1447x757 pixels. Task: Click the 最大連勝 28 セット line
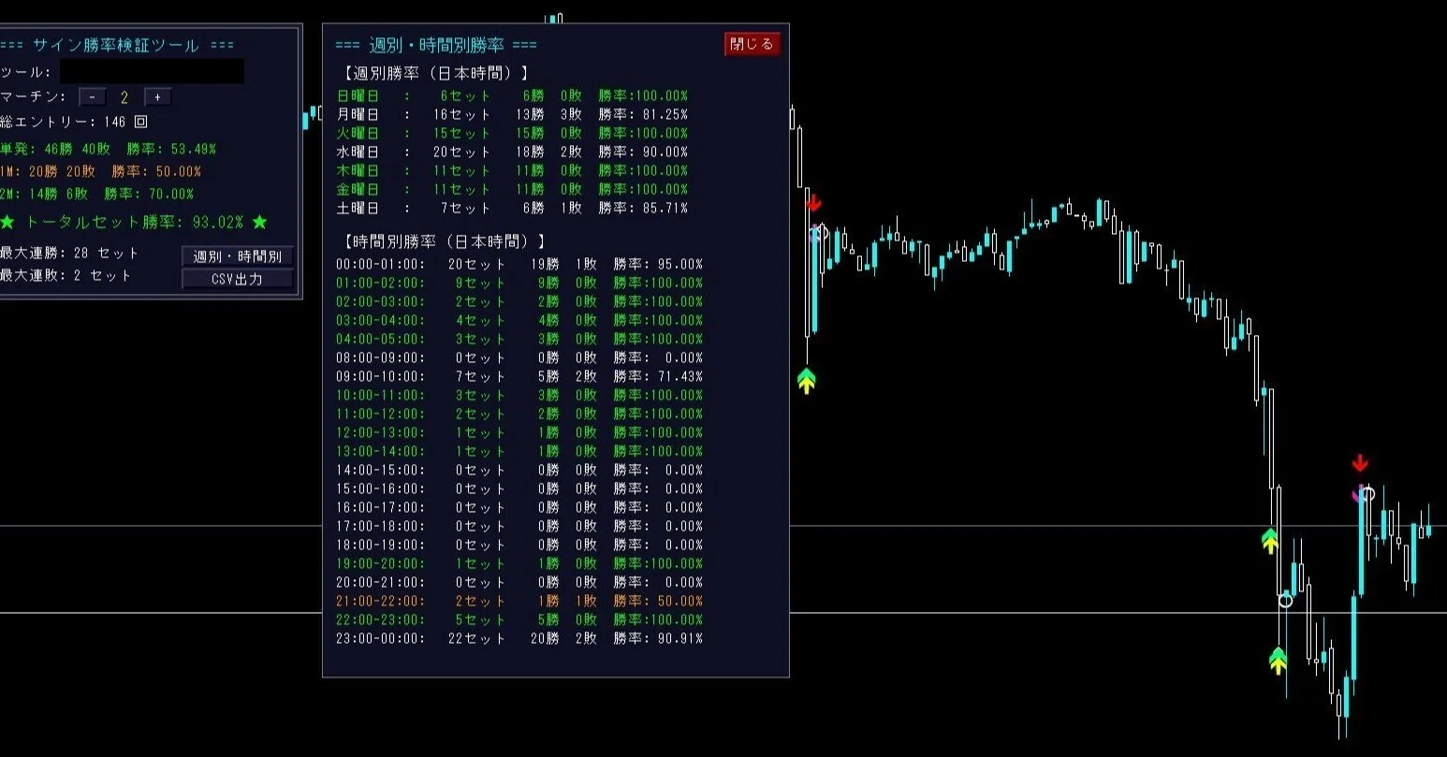coord(69,253)
